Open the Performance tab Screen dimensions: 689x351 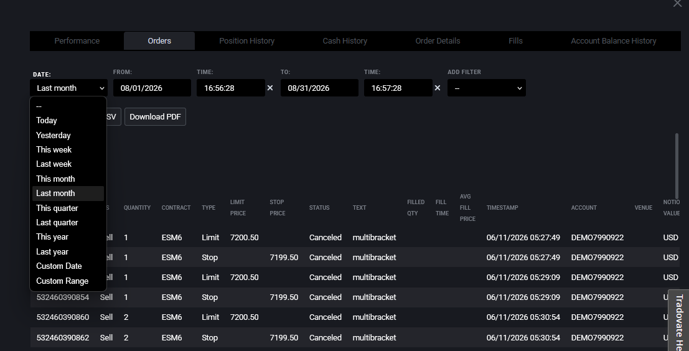coord(77,41)
